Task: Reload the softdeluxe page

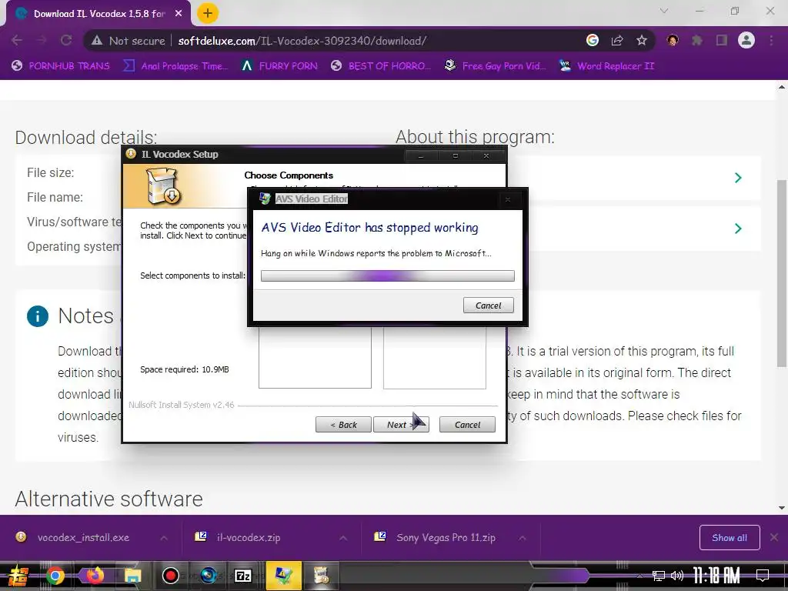Action: tap(66, 40)
